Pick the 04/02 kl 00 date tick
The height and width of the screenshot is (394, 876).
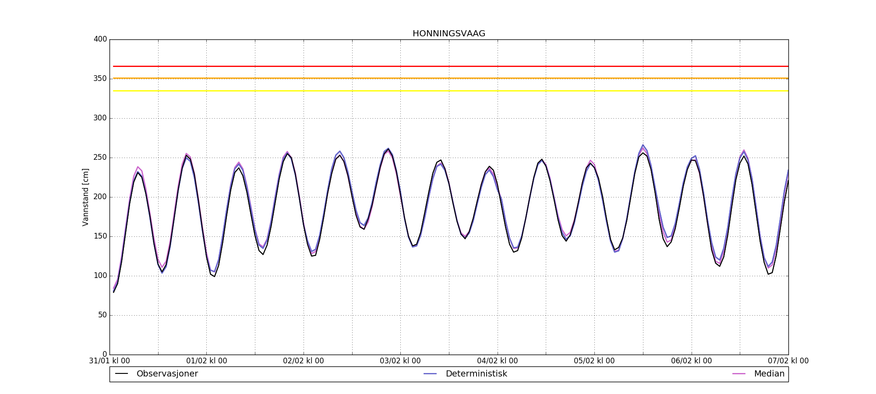[498, 361]
